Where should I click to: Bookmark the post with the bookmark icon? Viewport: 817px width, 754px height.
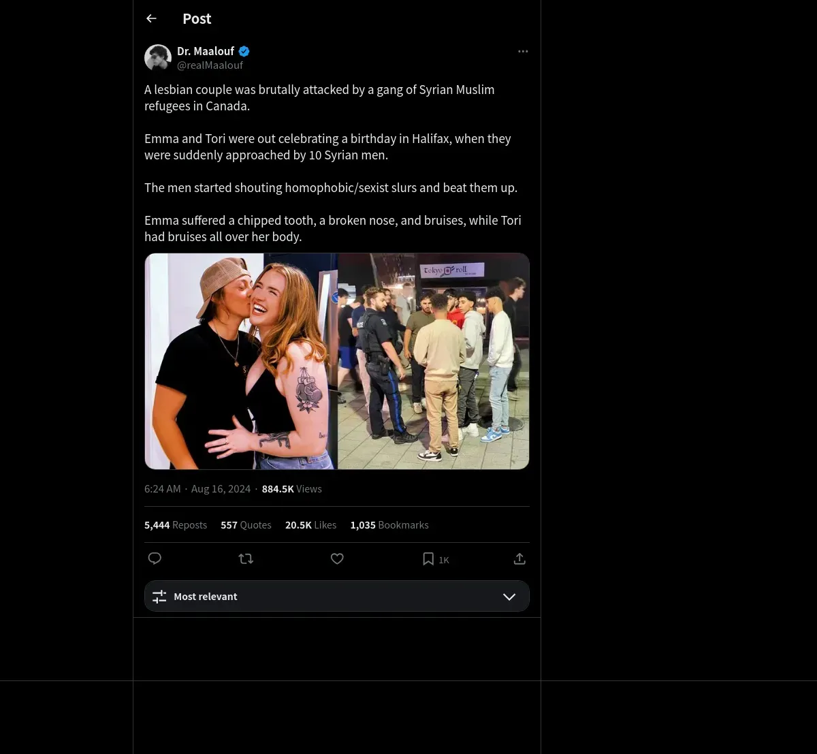428,559
